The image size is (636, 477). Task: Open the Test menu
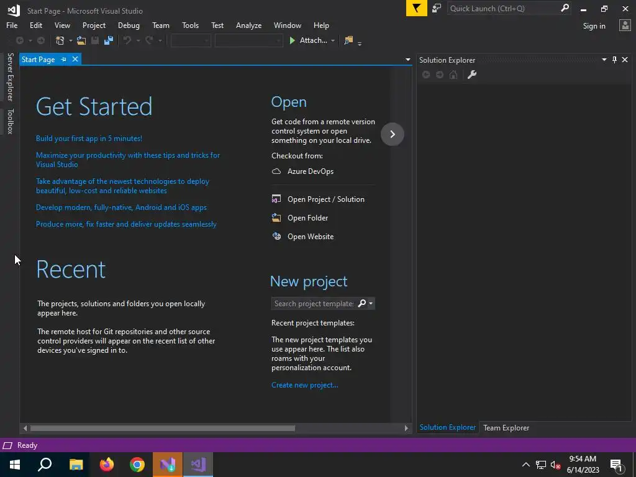pos(217,25)
